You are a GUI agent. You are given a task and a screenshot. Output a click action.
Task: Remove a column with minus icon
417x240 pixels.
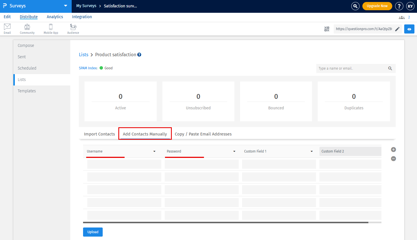click(x=393, y=158)
